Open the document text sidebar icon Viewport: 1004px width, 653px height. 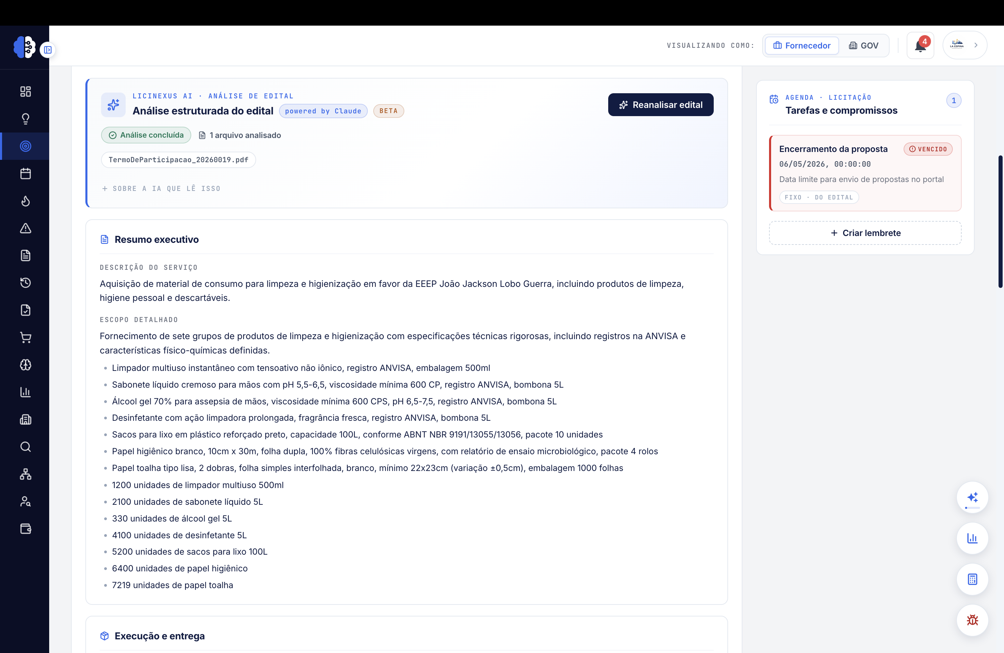click(25, 255)
